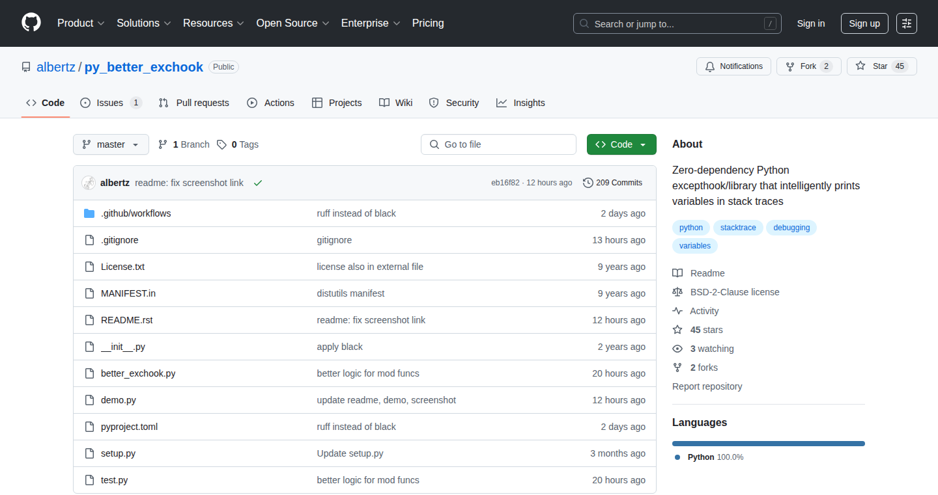Click the repository icon beside albertz
Image resolution: width=938 pixels, height=495 pixels.
coord(26,67)
